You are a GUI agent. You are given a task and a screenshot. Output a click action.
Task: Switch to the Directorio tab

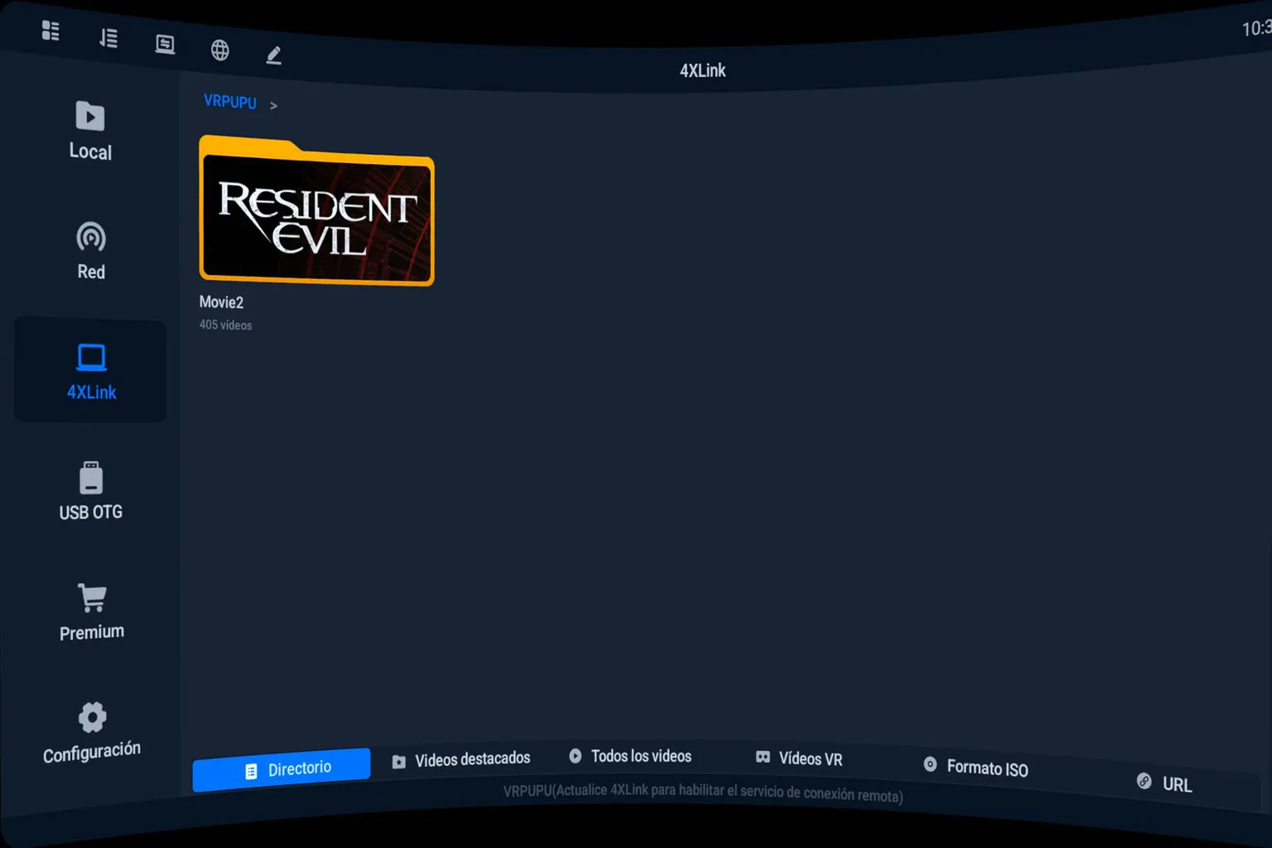coord(282,770)
